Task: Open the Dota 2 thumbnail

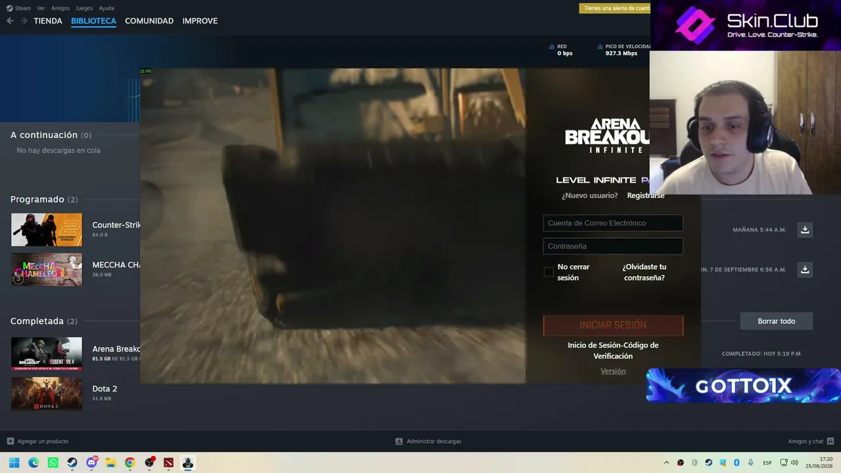Action: tap(47, 394)
